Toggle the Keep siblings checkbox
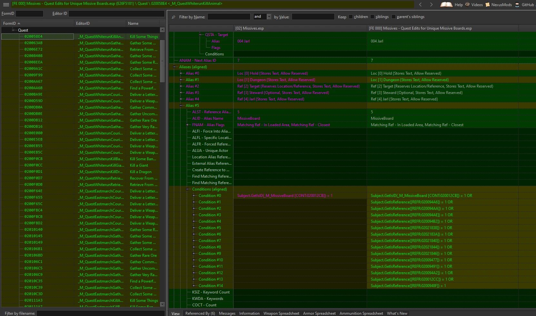The image size is (536, 316). (x=372, y=17)
